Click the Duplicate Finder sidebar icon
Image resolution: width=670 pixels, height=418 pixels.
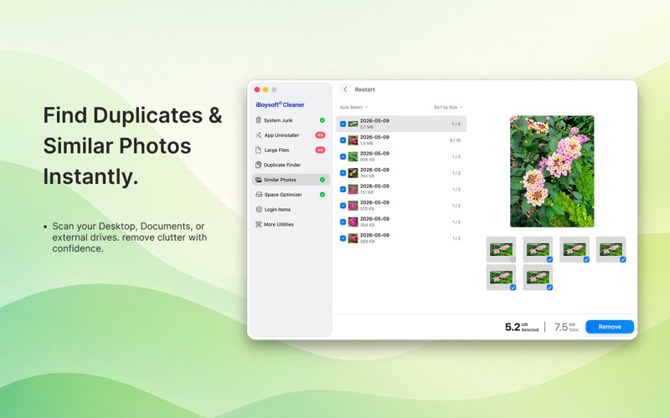click(258, 165)
